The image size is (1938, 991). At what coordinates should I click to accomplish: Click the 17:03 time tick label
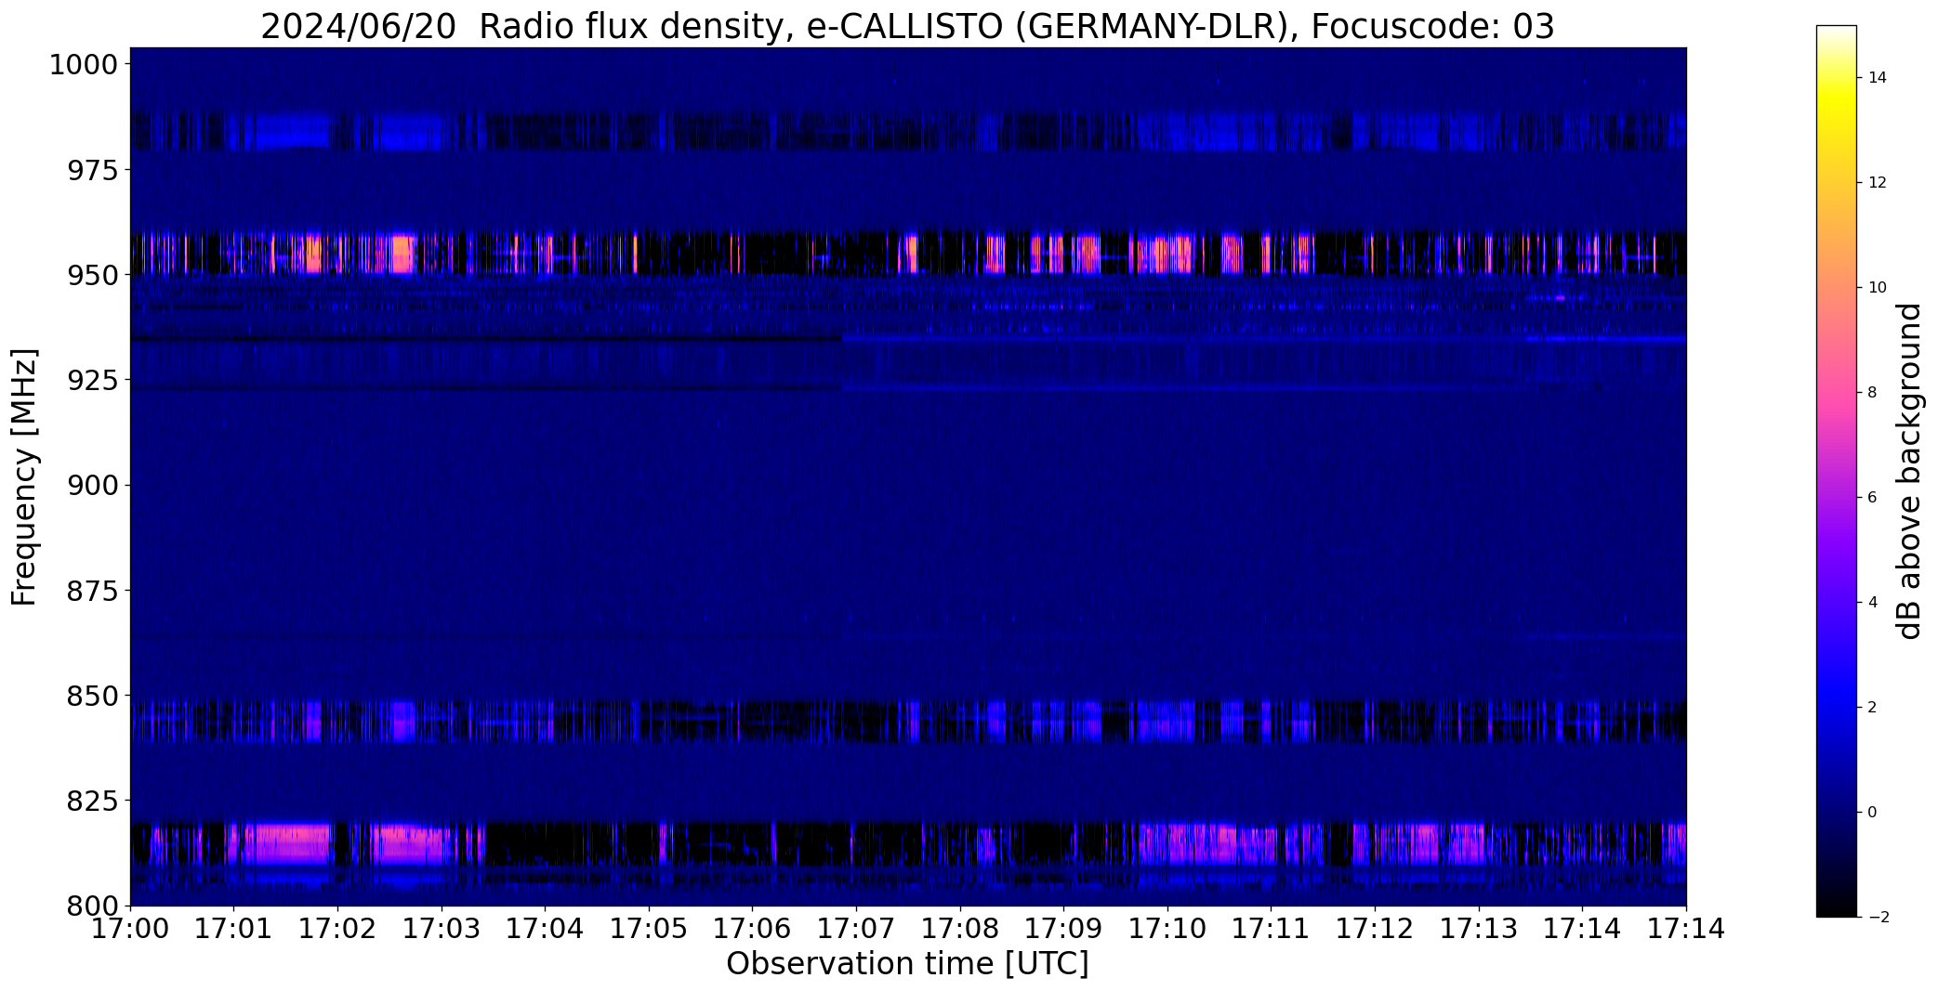[442, 929]
